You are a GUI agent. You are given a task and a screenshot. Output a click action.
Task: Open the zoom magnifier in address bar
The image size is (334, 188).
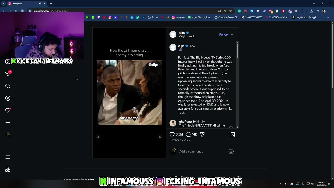pyautogui.click(x=225, y=11)
